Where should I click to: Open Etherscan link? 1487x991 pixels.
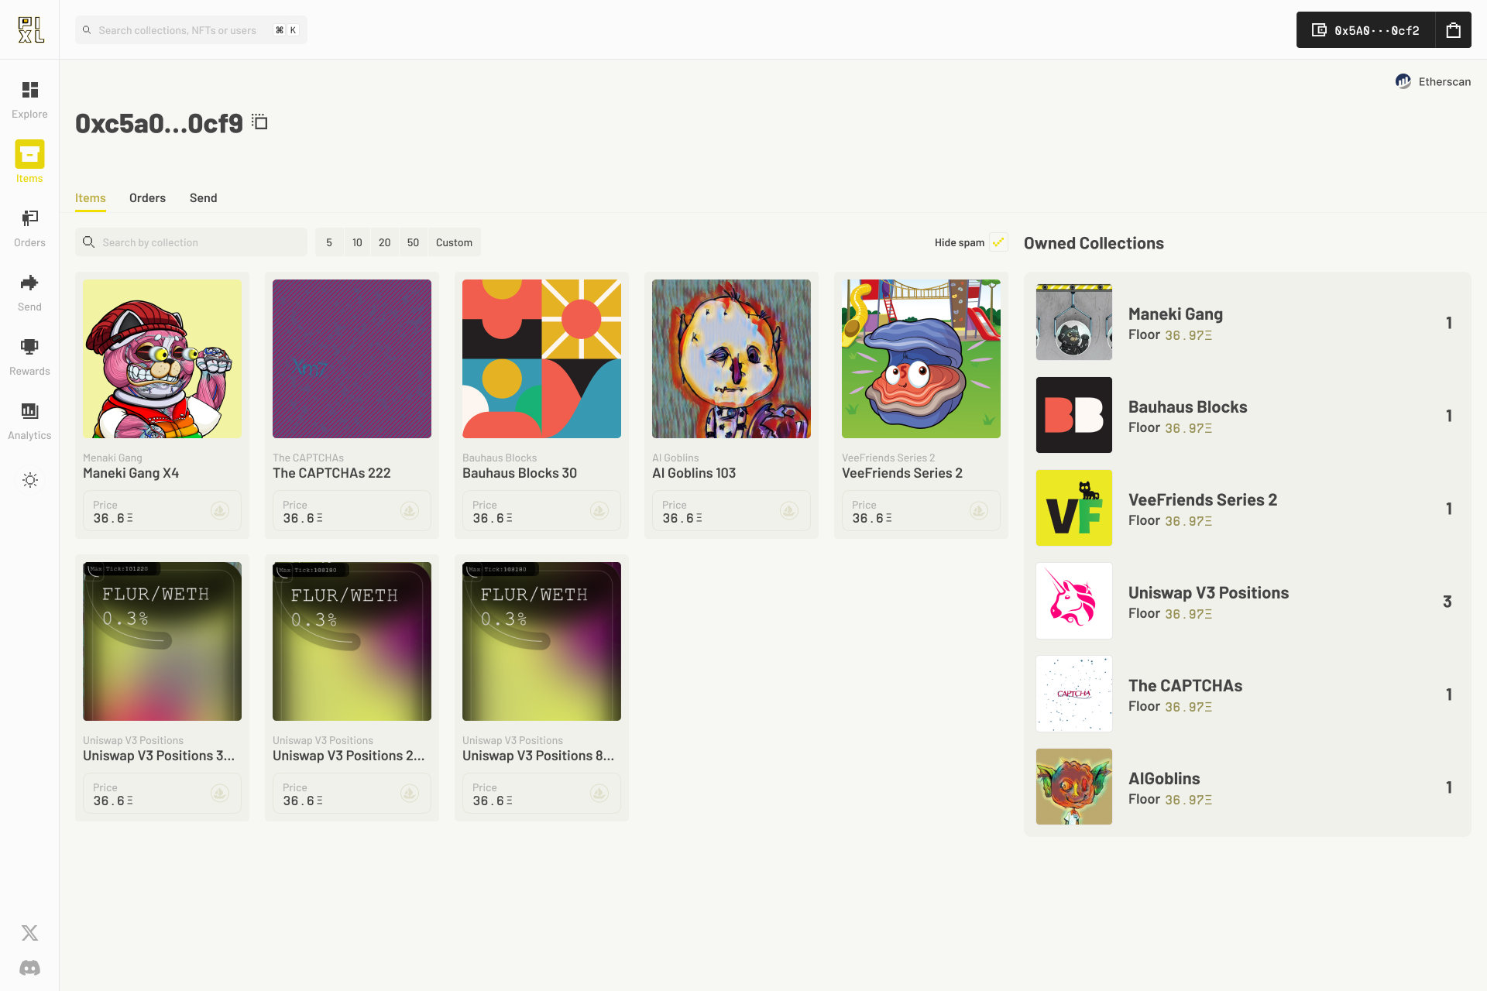click(x=1433, y=81)
